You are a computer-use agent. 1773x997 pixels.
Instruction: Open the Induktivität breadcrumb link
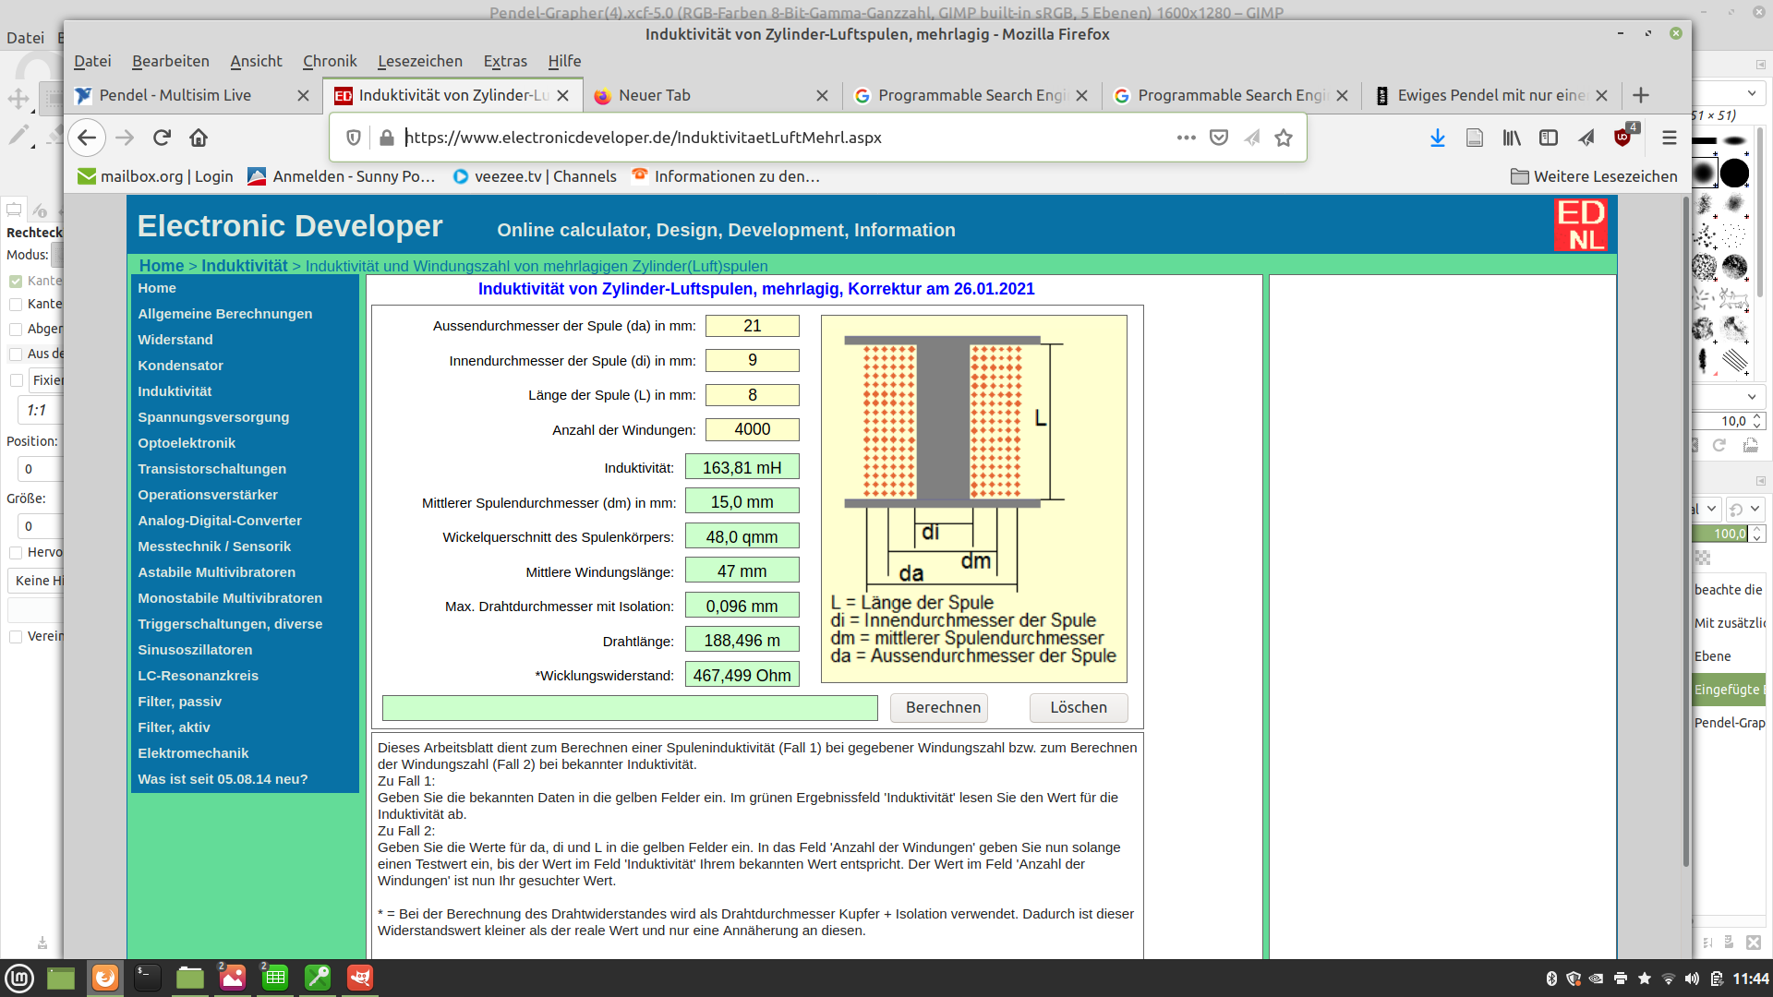pyautogui.click(x=245, y=266)
